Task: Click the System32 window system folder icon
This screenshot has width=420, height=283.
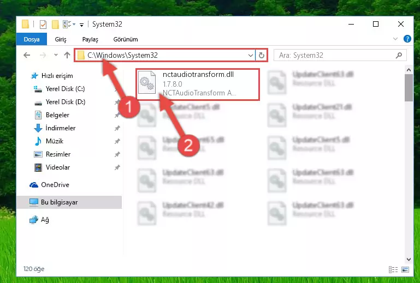Action: 25,24
